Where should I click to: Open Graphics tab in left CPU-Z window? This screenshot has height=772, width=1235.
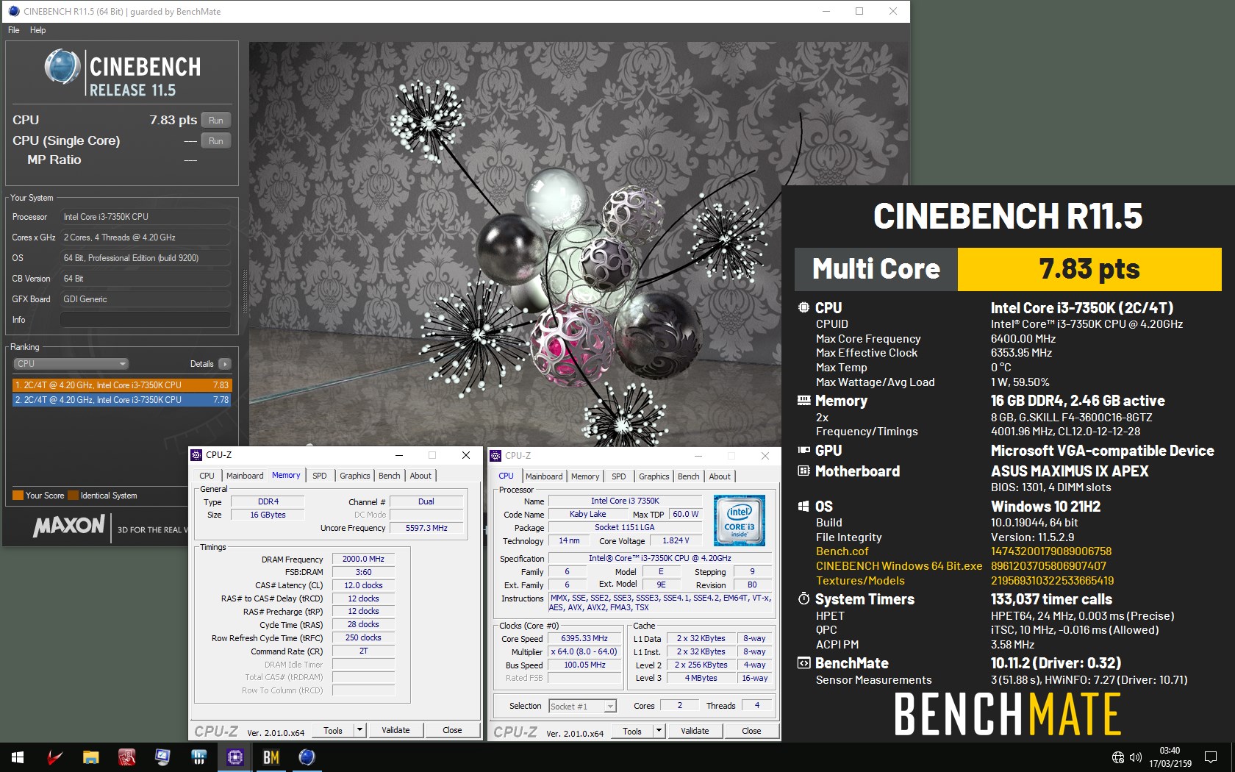[354, 476]
